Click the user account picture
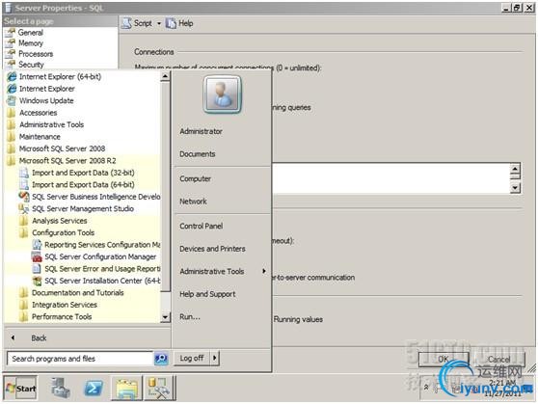The image size is (538, 404). 223,94
